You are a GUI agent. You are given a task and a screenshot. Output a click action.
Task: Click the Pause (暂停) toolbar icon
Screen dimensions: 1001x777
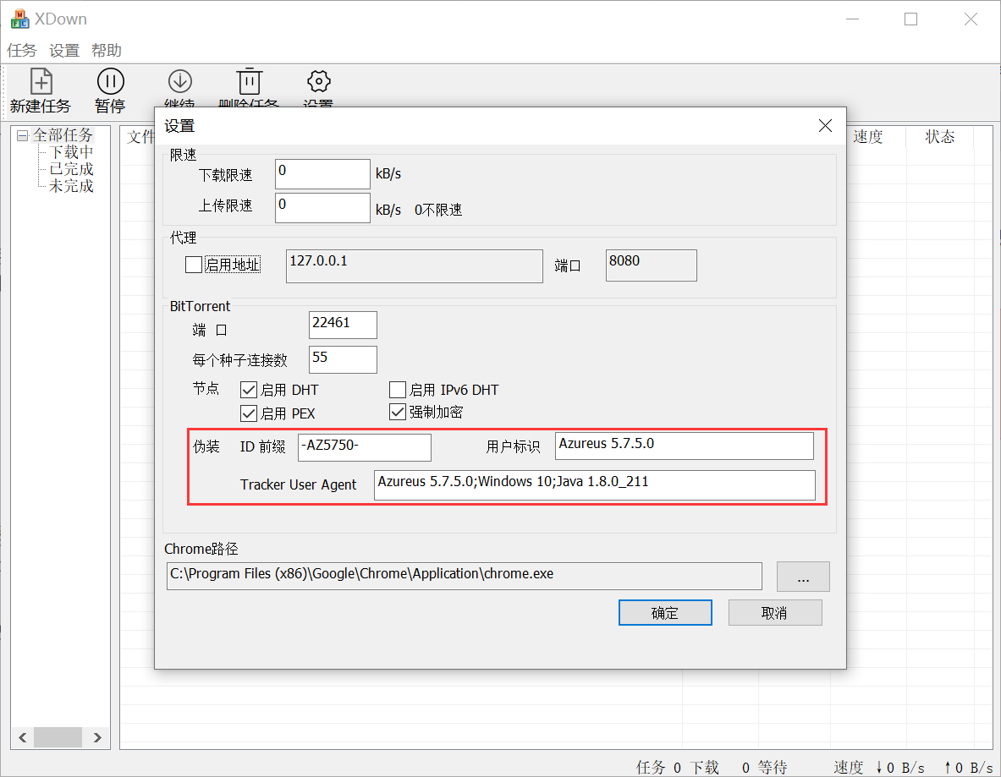(x=110, y=82)
